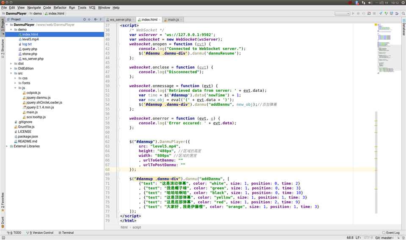
Task: Toggle the Favorites tool window side button
Action: [x=3, y=202]
